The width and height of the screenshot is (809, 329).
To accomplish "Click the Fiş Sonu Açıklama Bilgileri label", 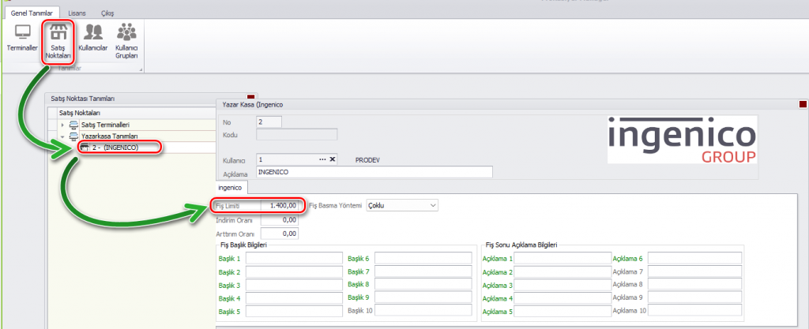I will pos(521,245).
